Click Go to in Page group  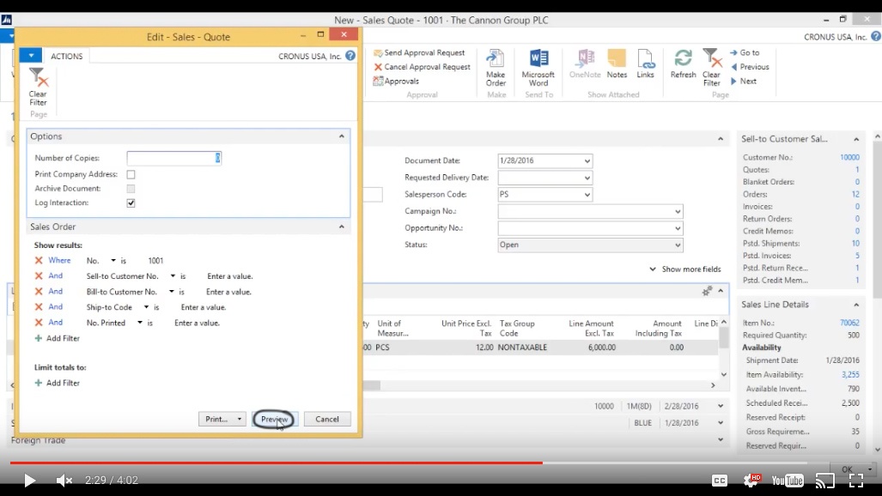point(745,52)
